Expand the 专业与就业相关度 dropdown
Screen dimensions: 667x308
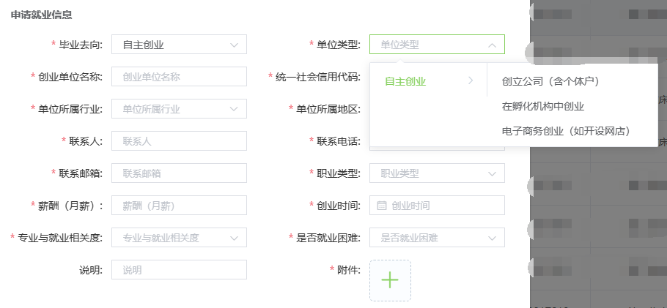point(179,238)
